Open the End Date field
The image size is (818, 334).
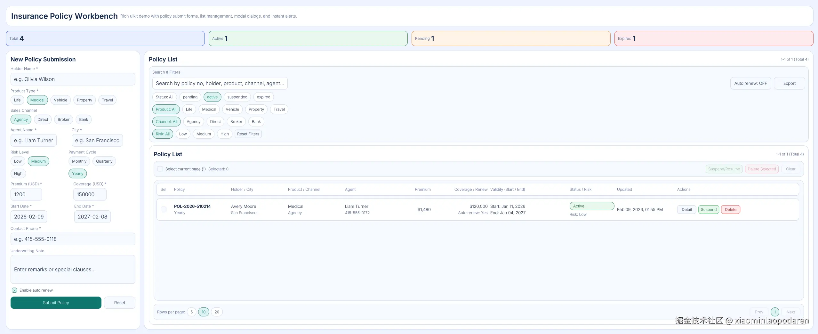pos(92,217)
